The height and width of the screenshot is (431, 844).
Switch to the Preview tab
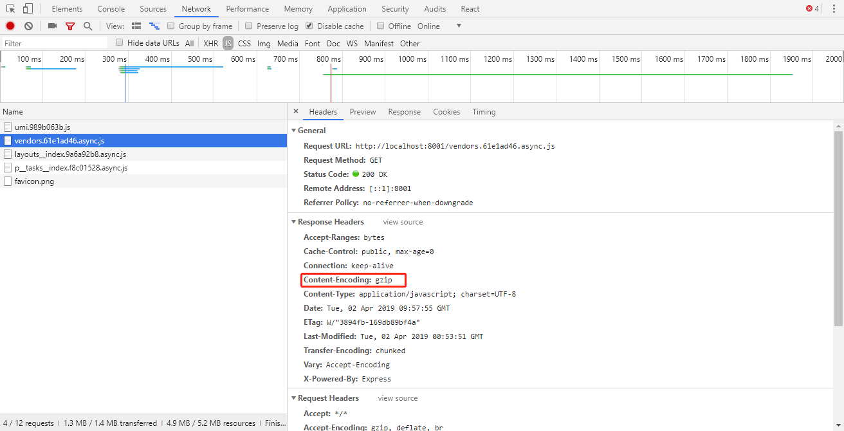(362, 111)
